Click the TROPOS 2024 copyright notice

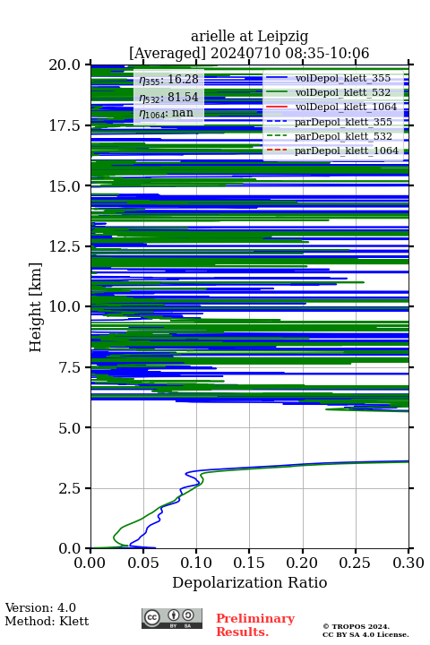(x=365, y=631)
